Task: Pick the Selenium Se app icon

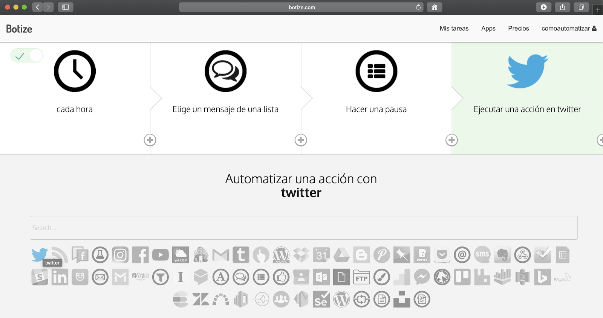Action: point(321,300)
